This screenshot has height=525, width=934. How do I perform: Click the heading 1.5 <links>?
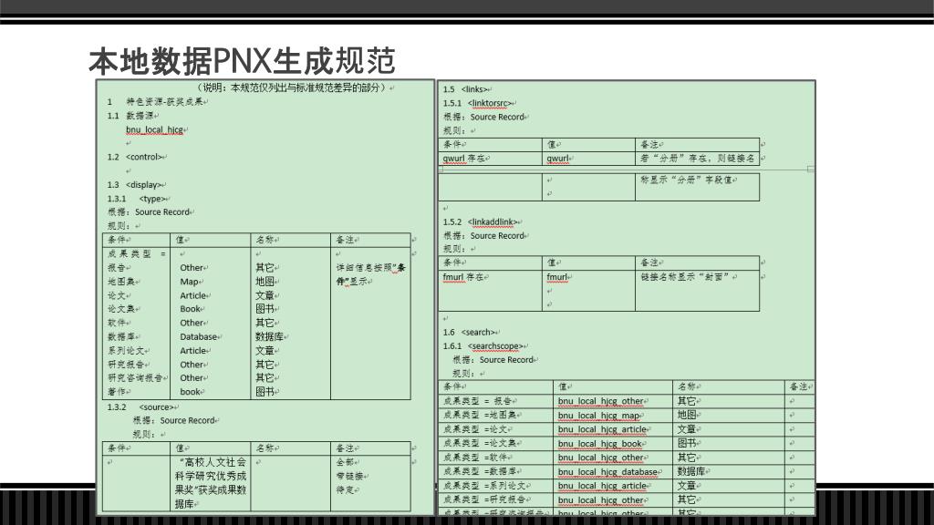[x=465, y=89]
